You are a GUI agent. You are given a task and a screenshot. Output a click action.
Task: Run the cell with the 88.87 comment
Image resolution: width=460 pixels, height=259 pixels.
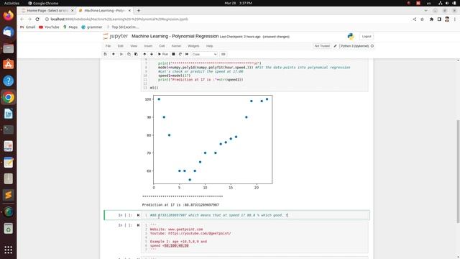coord(138,215)
